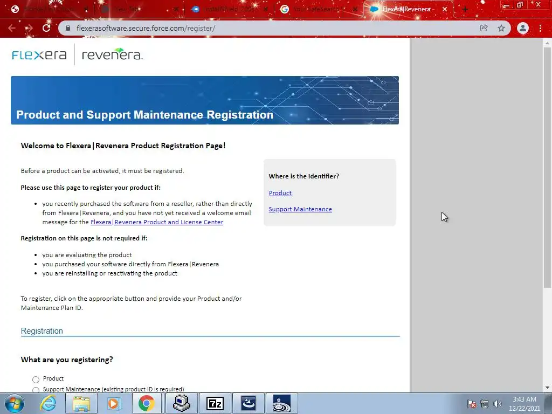This screenshot has width=552, height=414.
Task: Reload the page with the refresh icon
Action: point(46,28)
